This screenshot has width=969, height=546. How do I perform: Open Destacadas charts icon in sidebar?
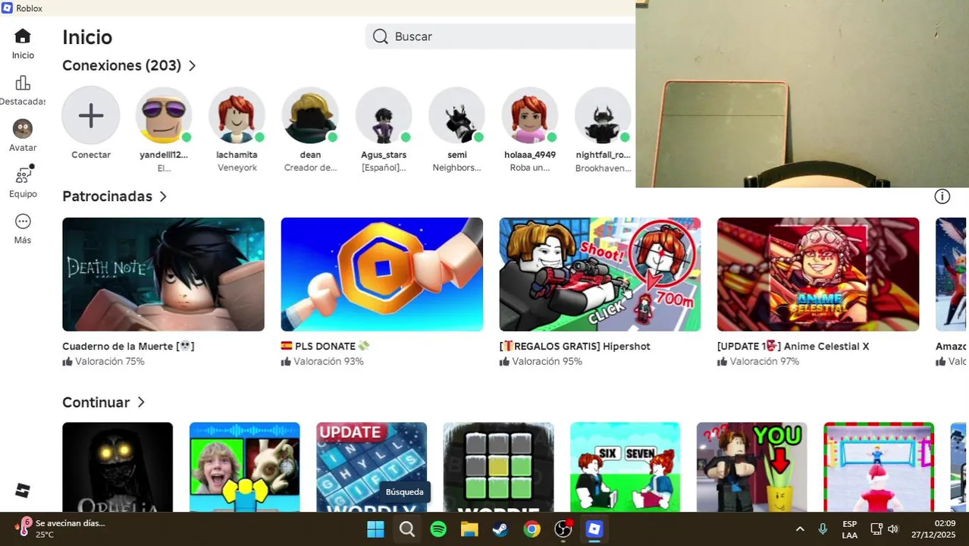(x=23, y=83)
